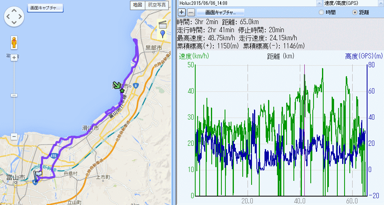Viewport: 384px width, 205px height.
Task: Click the map zoom-out minus button
Action: point(14,137)
